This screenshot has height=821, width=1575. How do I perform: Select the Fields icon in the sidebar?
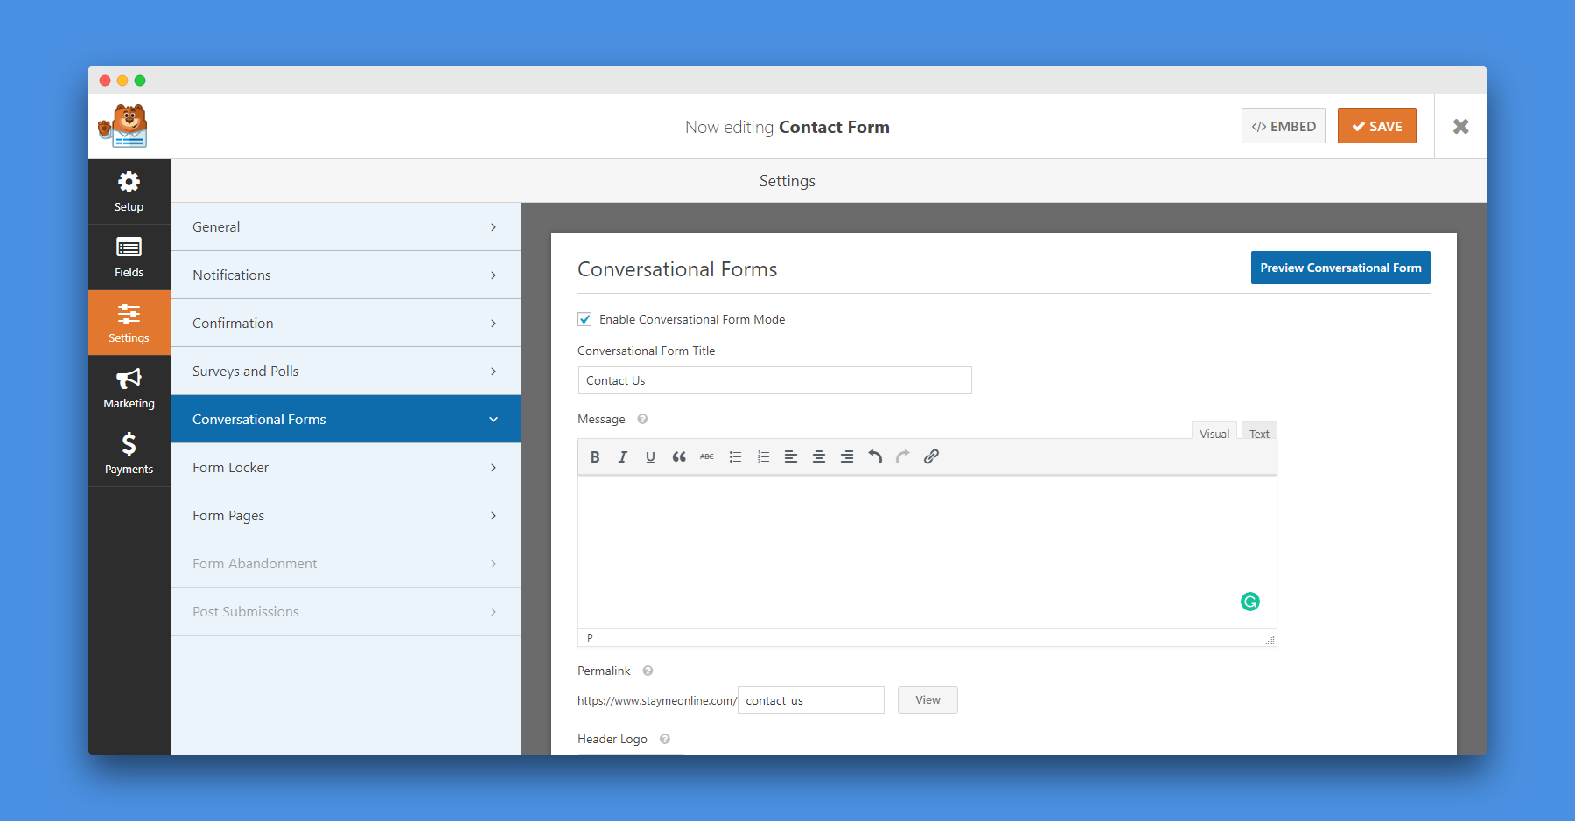[x=129, y=256]
